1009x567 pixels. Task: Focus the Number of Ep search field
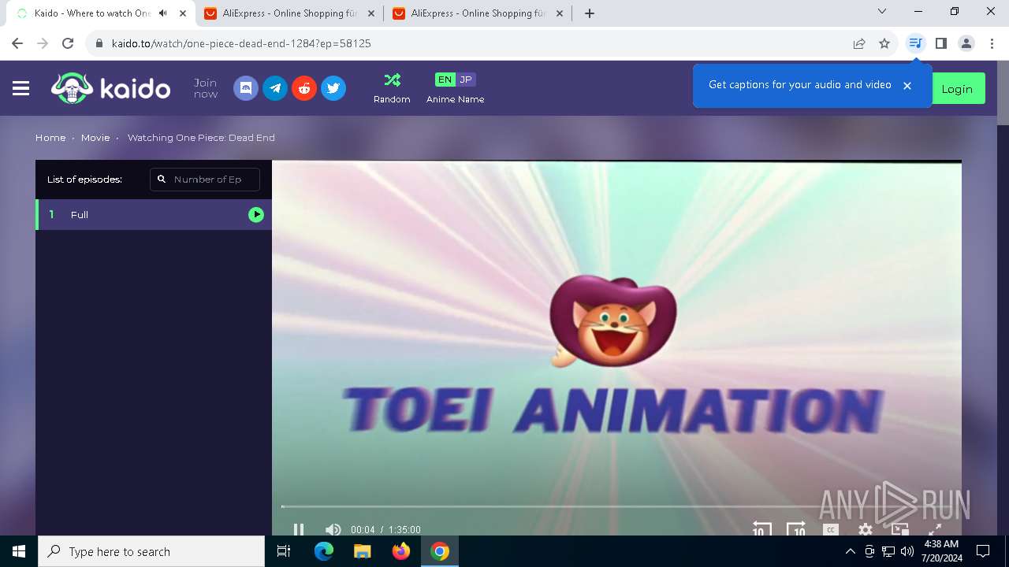[x=205, y=180]
